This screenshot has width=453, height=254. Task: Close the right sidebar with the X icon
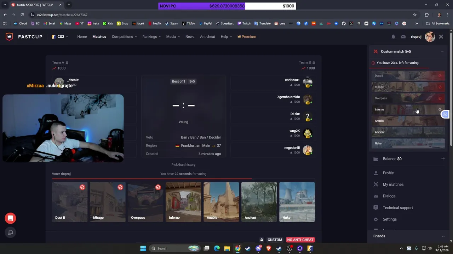pos(441,37)
